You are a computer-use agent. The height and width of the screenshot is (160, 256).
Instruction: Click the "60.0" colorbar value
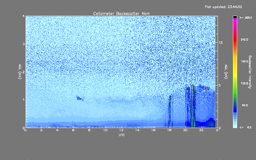(245, 105)
